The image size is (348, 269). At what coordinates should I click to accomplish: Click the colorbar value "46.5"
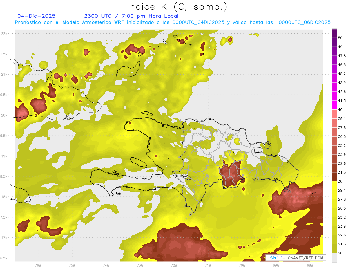point(342,65)
